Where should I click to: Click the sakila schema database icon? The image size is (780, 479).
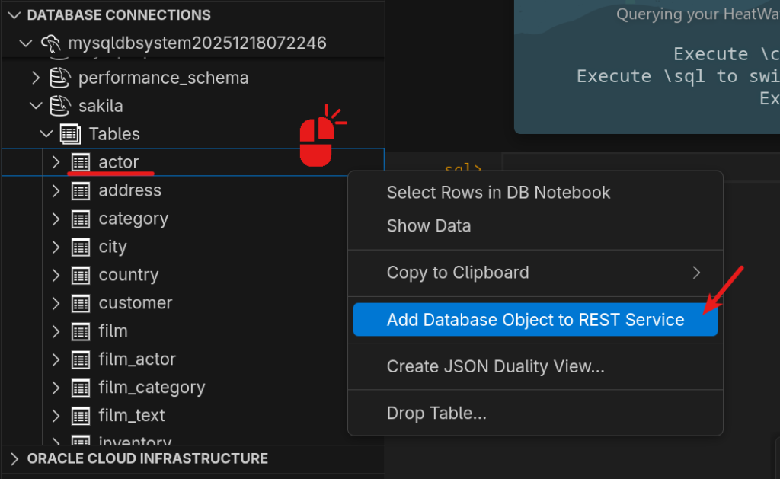pos(59,106)
